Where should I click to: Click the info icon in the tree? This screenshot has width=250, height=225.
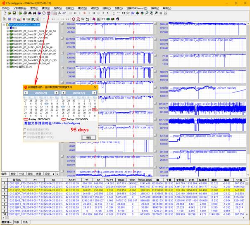(x=11, y=28)
